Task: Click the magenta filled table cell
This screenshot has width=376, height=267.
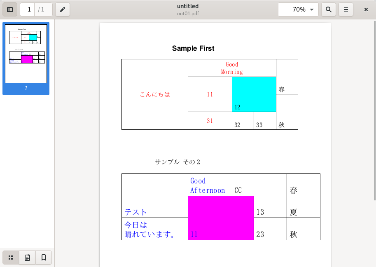Action: pos(220,218)
